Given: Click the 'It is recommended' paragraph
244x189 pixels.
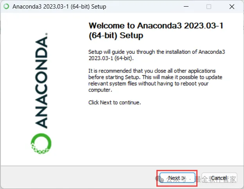Looking at the screenshot, I should click(x=155, y=80).
